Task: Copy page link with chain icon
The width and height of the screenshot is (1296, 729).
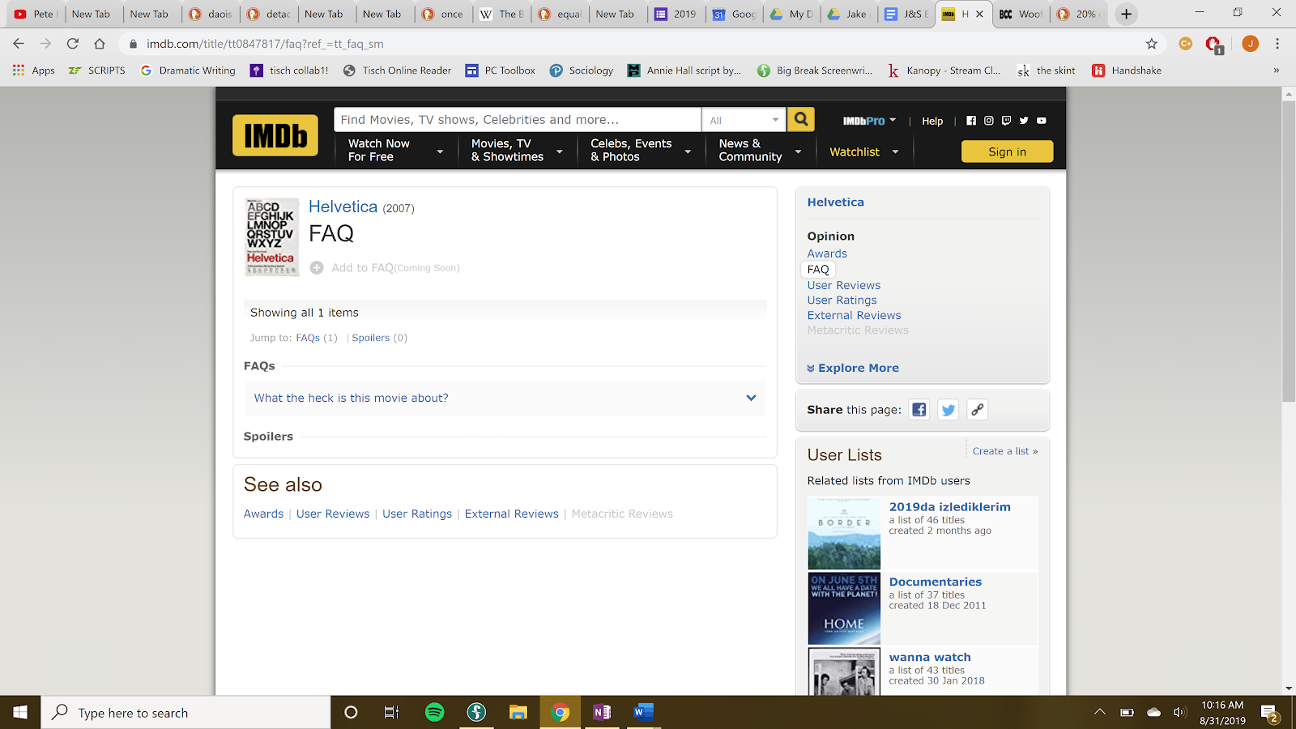Action: tap(978, 410)
